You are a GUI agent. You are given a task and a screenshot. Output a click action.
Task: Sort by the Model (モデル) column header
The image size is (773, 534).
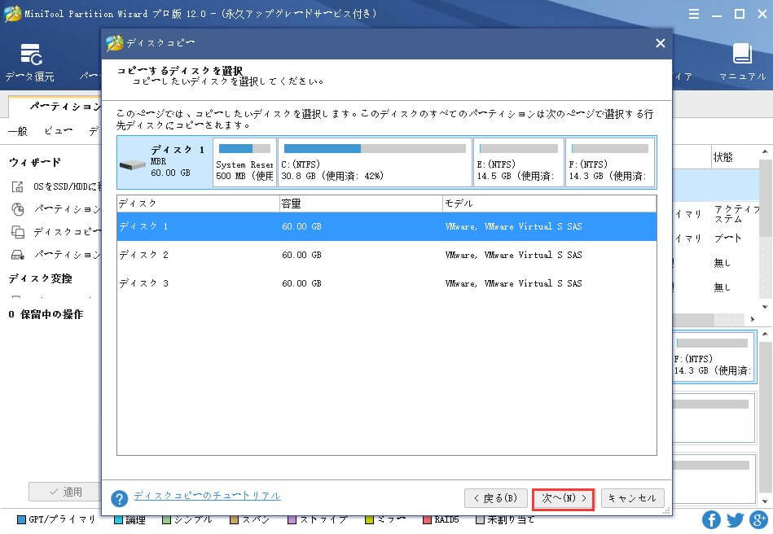549,204
